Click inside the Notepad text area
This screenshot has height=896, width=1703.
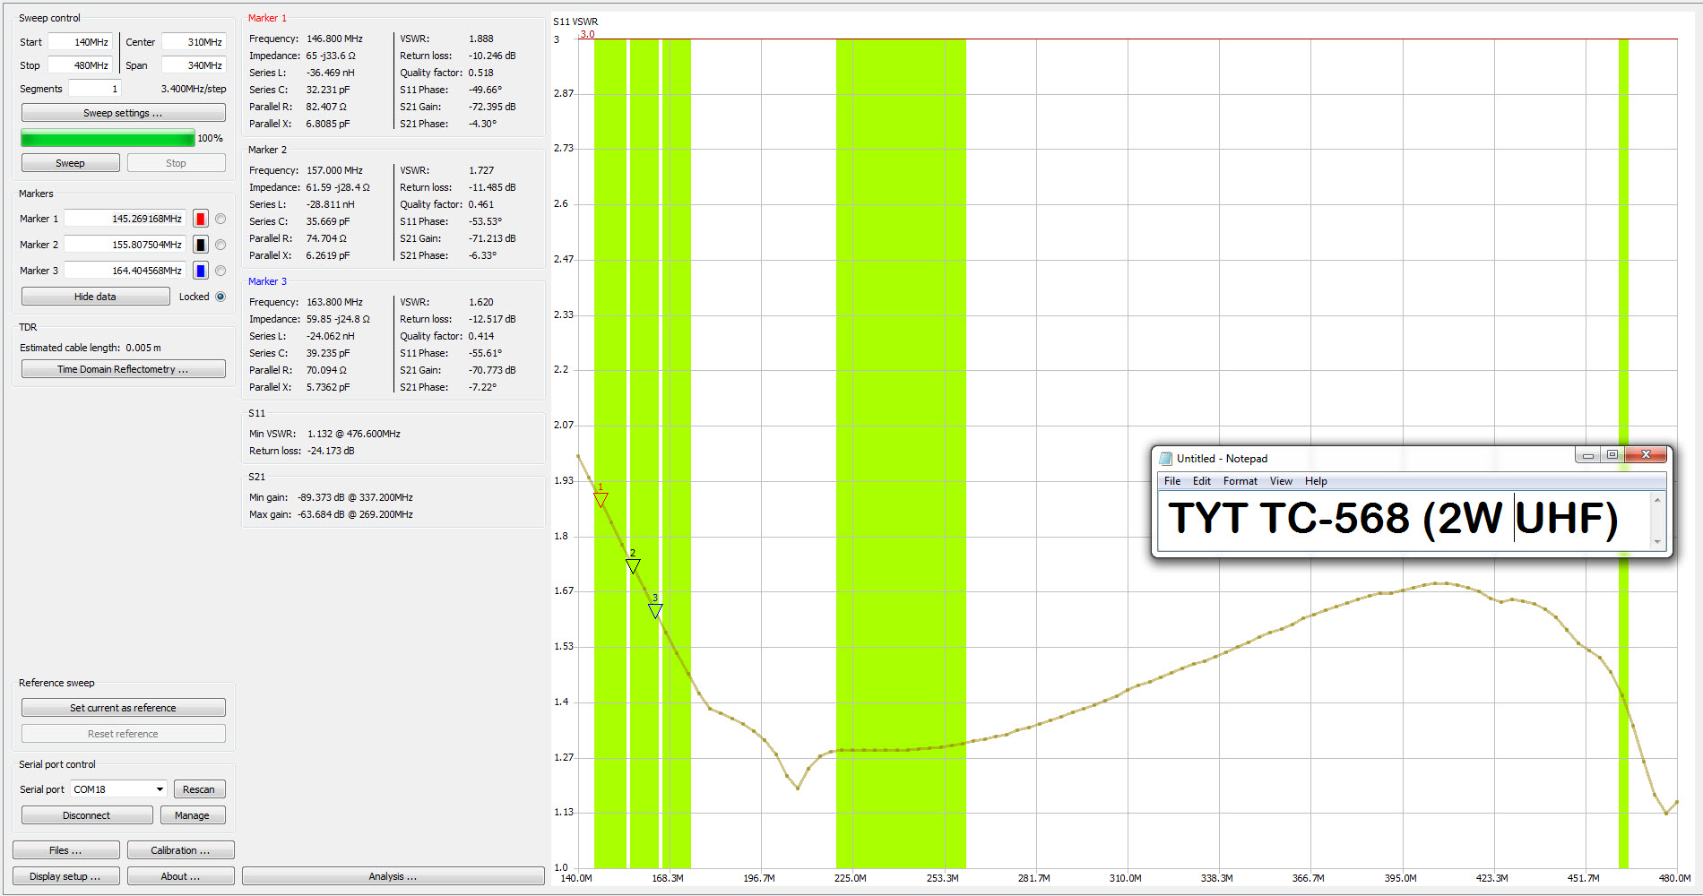[1405, 520]
